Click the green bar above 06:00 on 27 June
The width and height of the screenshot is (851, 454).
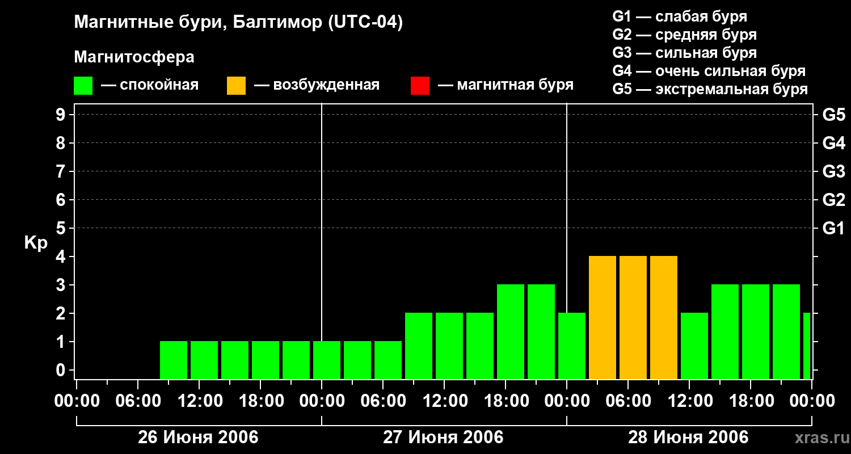[x=388, y=360]
